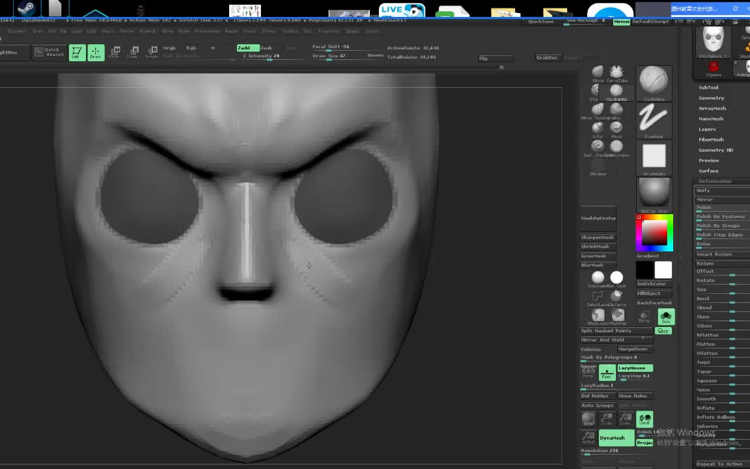Expand the SubTool section
750x469 pixels.
(x=708, y=87)
